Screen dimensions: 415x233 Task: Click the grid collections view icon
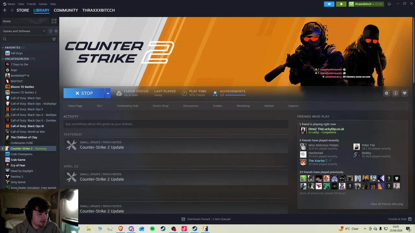pyautogui.click(x=54, y=21)
